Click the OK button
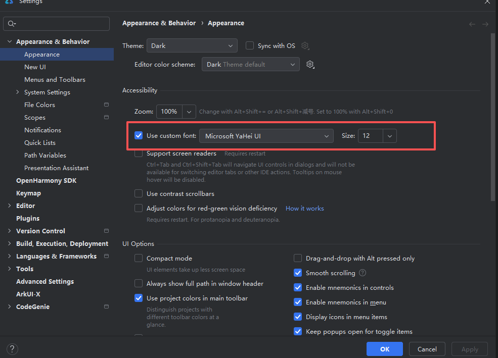The height and width of the screenshot is (358, 498). point(385,349)
